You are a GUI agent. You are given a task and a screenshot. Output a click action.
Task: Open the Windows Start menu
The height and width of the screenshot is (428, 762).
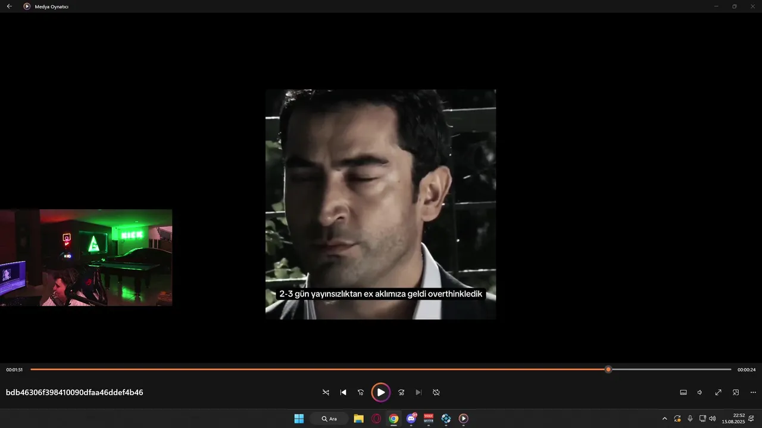(x=299, y=418)
